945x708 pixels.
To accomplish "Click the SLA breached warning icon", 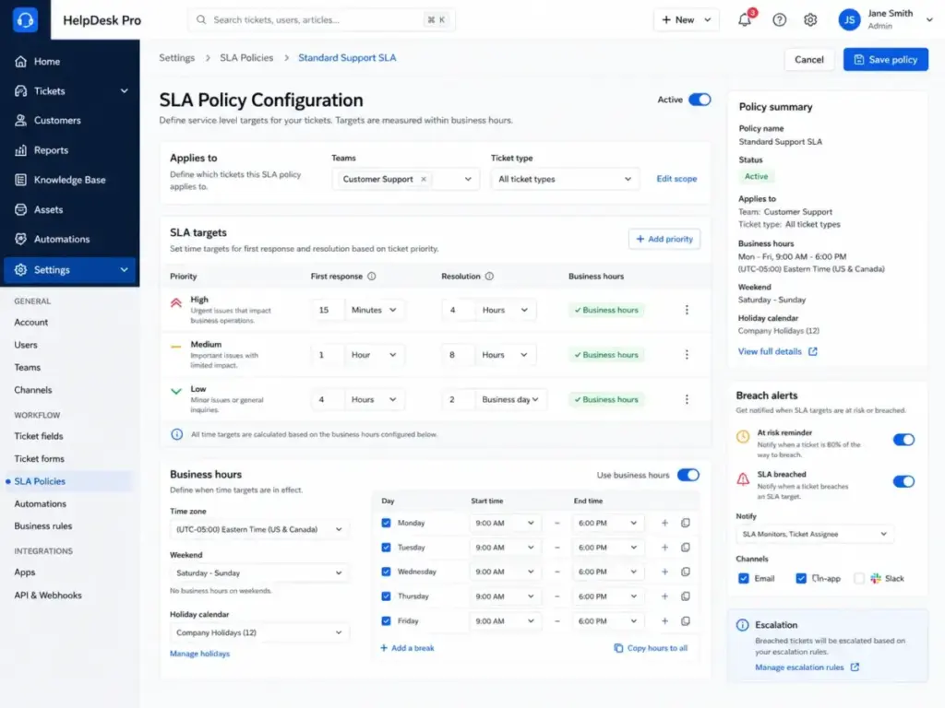I will click(743, 479).
